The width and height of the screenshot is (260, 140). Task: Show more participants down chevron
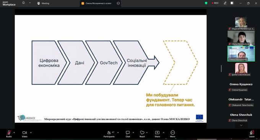tap(241, 125)
